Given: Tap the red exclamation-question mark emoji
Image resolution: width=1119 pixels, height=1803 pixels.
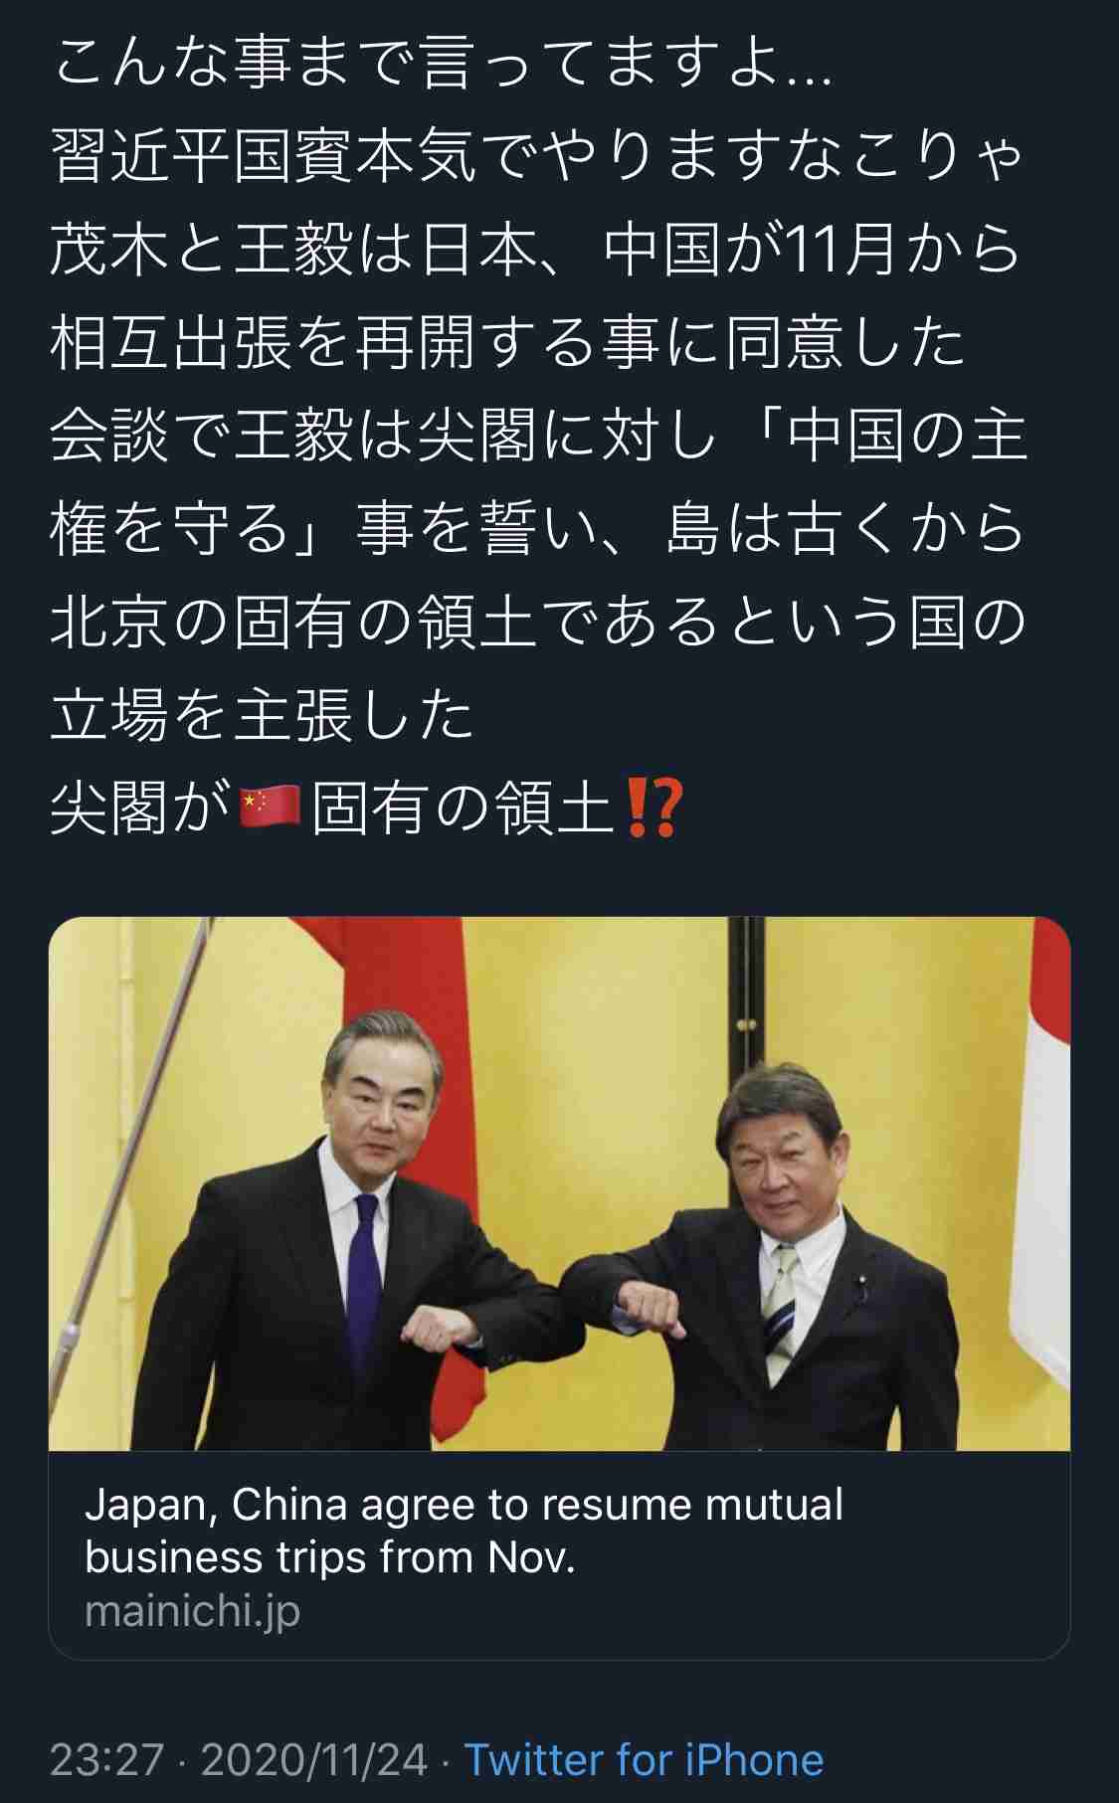Looking at the screenshot, I should (x=653, y=807).
